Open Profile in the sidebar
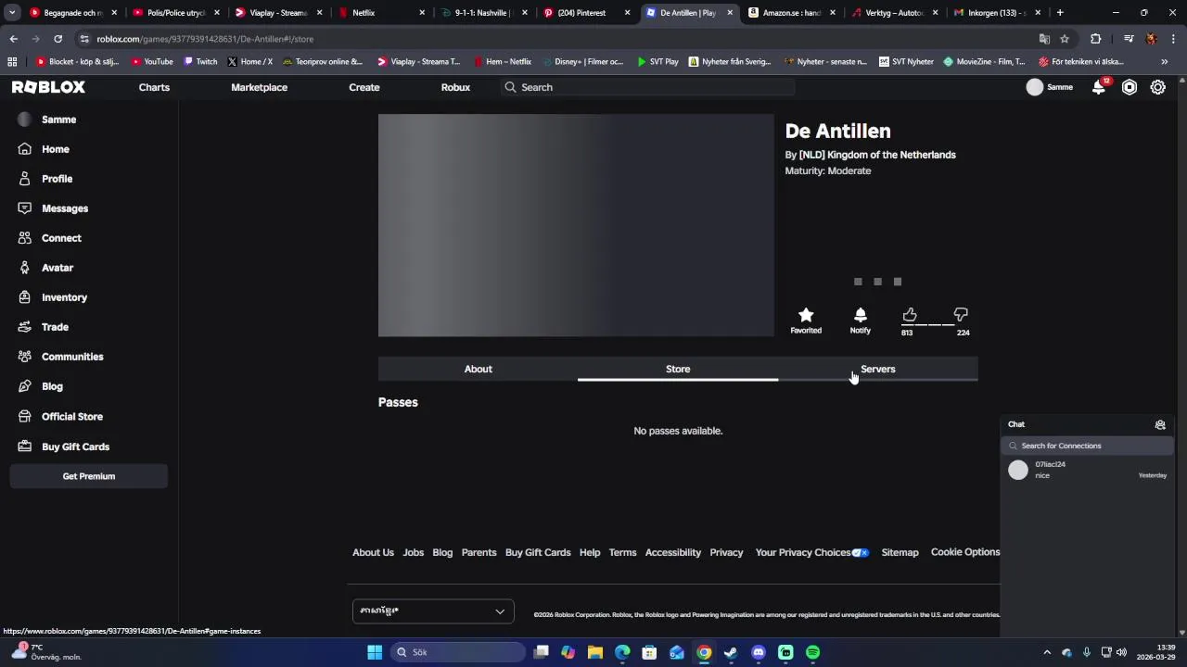Image resolution: width=1187 pixels, height=667 pixels. 57,179
